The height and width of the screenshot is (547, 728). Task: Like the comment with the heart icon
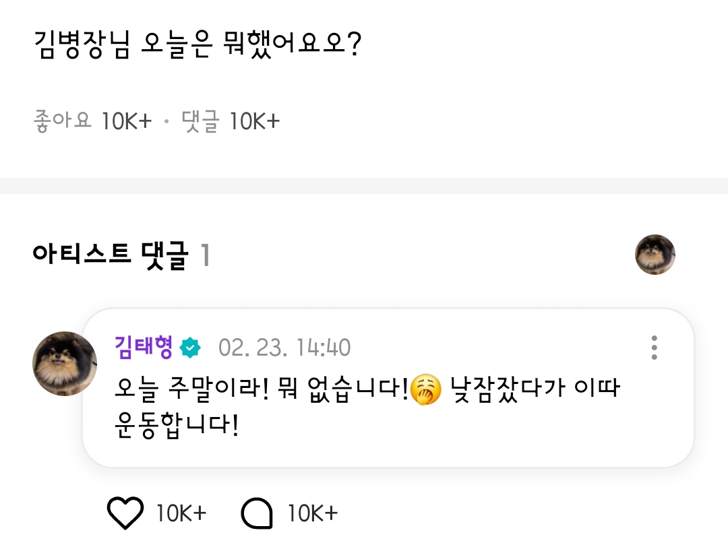coord(125,514)
